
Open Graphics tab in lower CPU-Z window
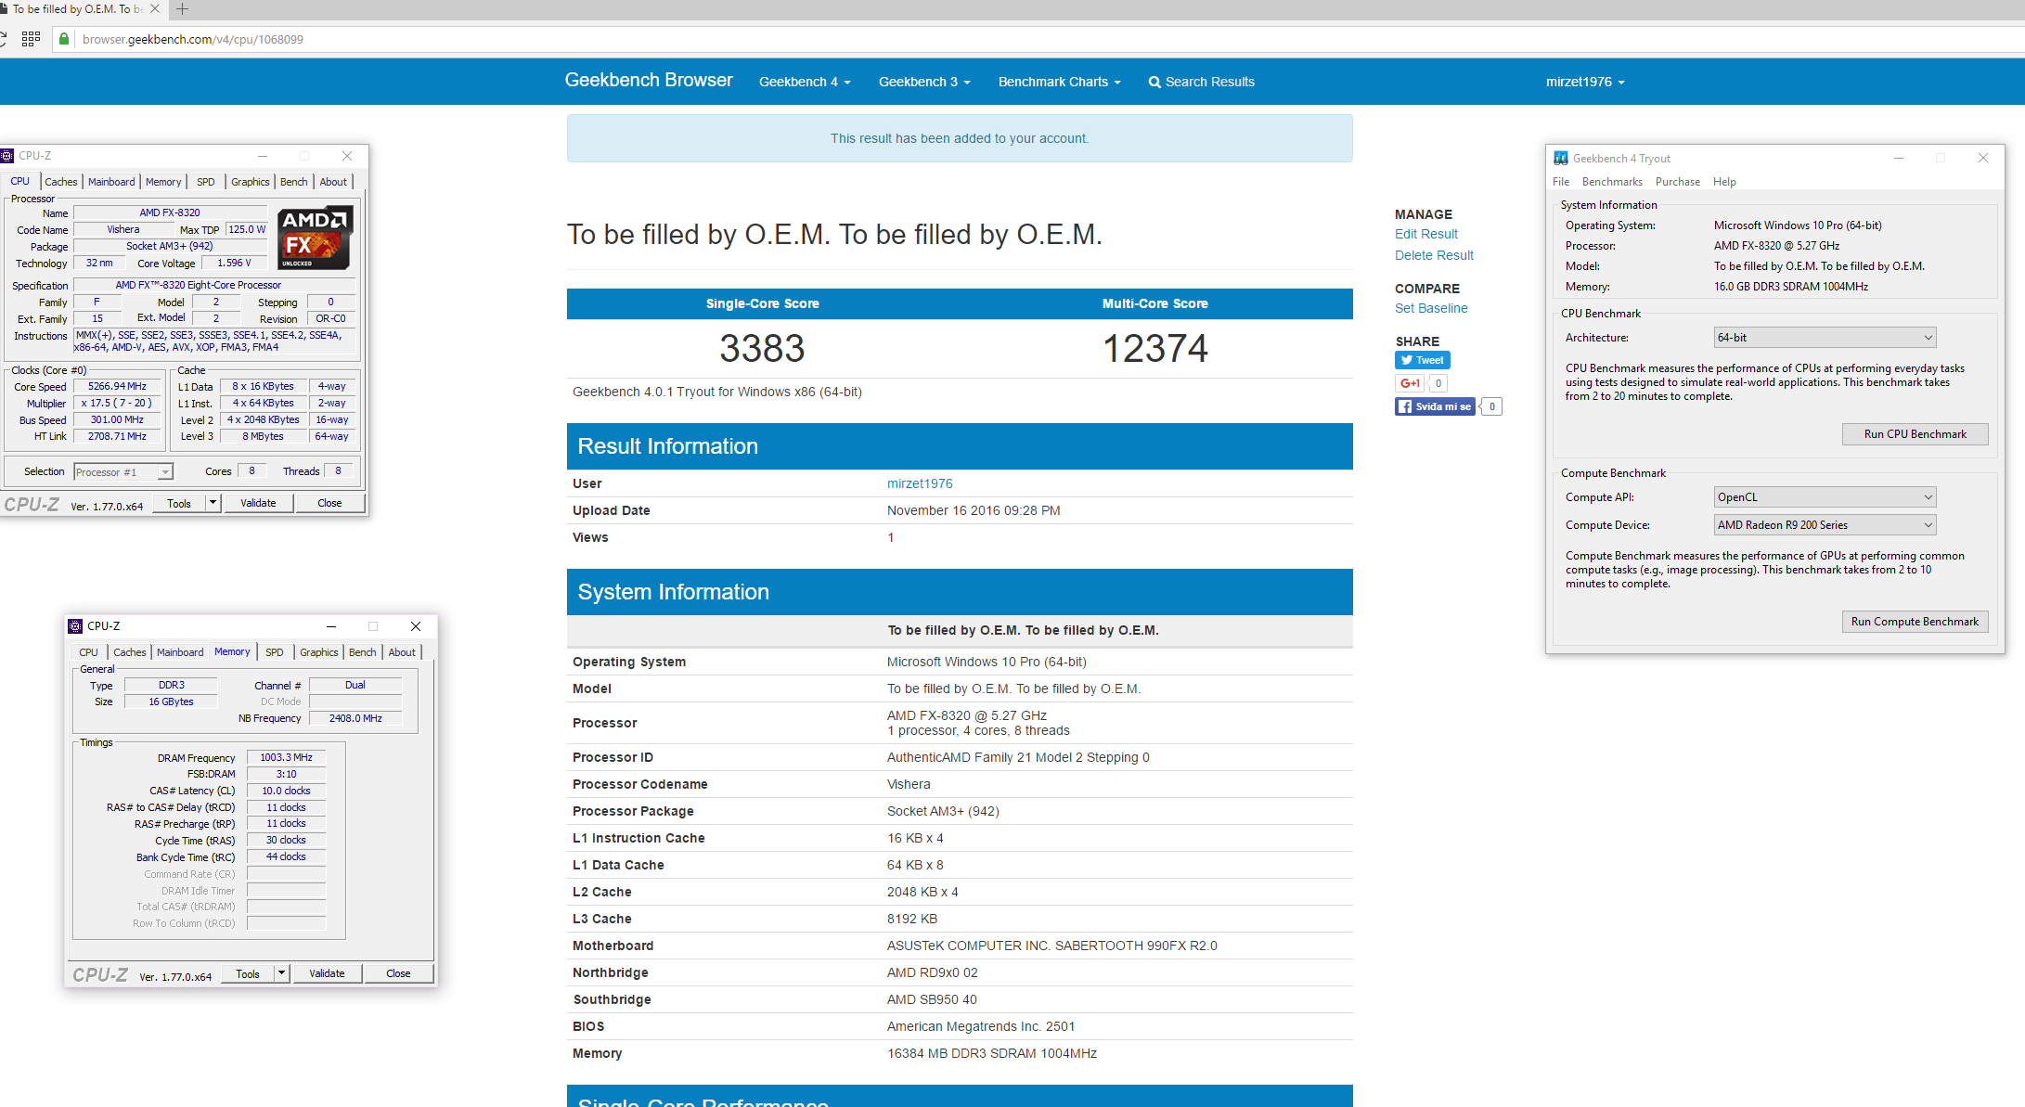[x=319, y=652]
